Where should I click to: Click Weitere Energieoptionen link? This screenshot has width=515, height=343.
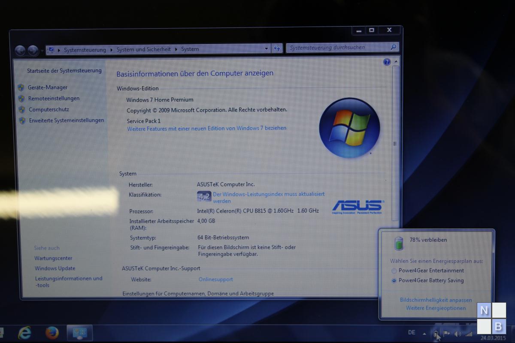pos(436,308)
